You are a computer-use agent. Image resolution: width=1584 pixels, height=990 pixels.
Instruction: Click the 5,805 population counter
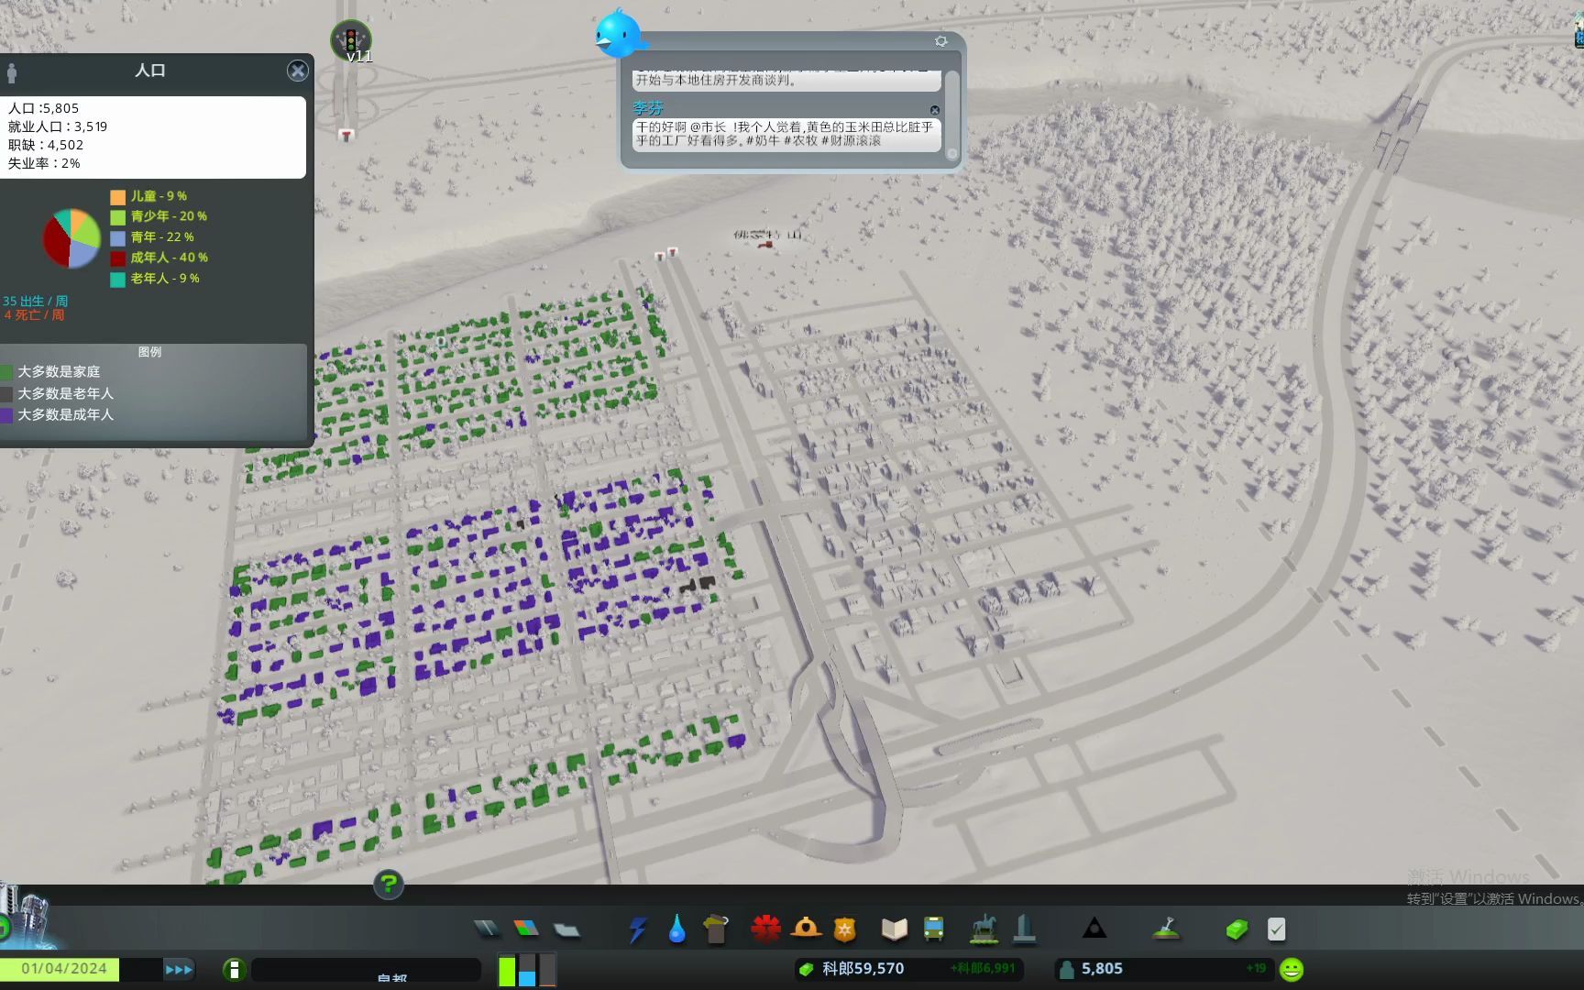1102,969
